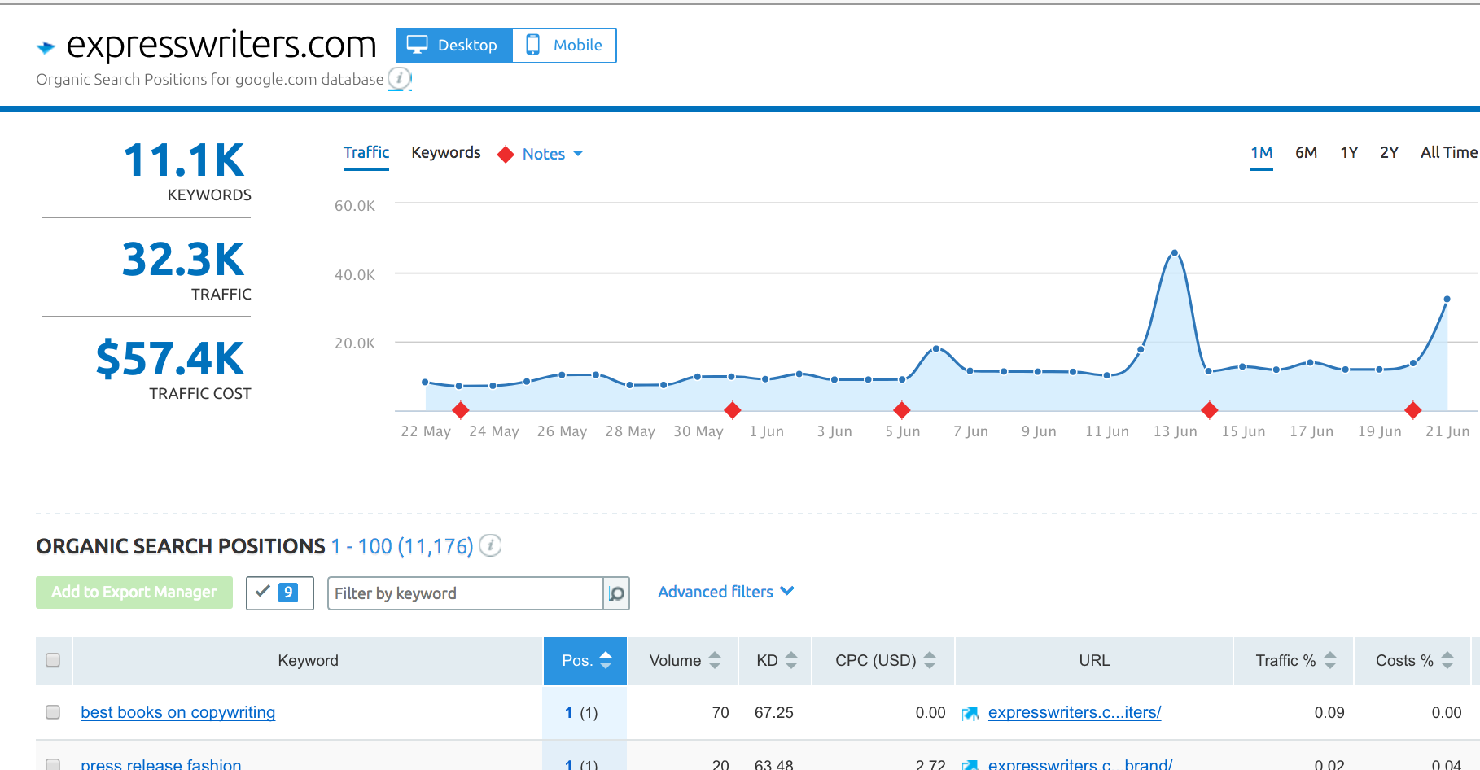Select the Keywords chart tab
1480x770 pixels.
(x=446, y=153)
